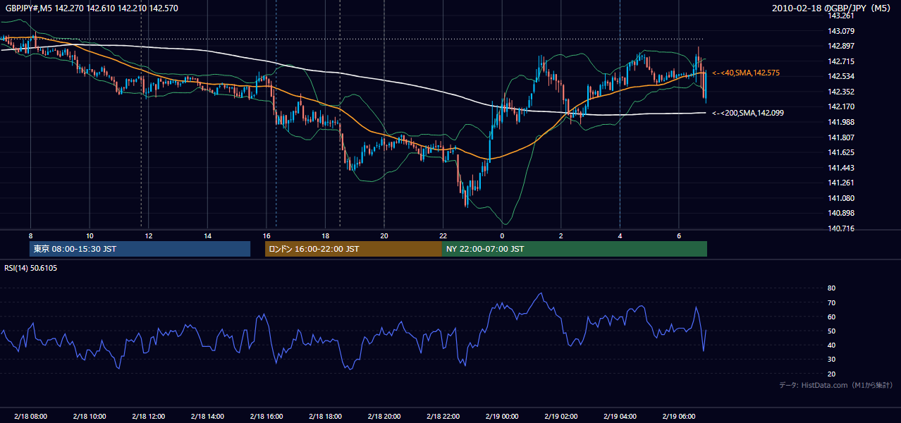The height and width of the screenshot is (423, 901).
Task: Click the RSI 30 level label
Action: tap(831, 360)
